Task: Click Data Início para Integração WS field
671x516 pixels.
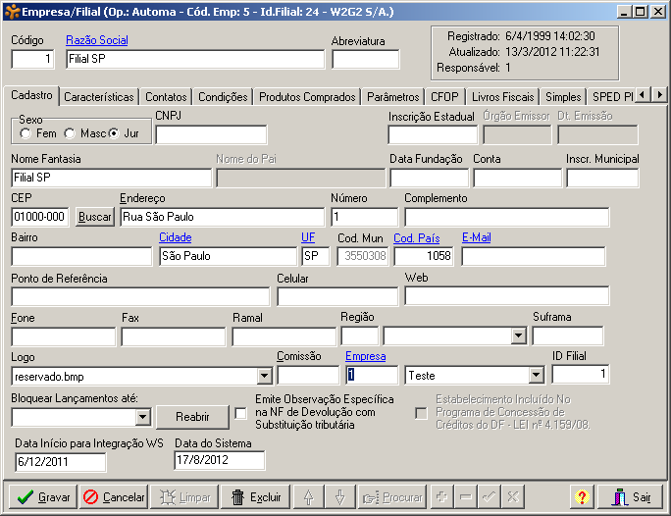Action: pyautogui.click(x=61, y=462)
